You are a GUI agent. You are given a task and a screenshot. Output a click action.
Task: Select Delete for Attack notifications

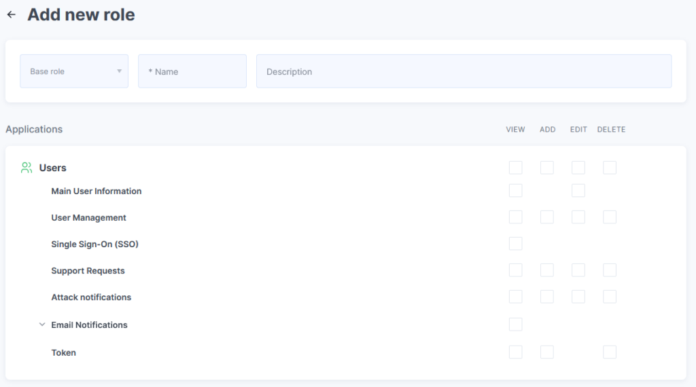pos(610,297)
